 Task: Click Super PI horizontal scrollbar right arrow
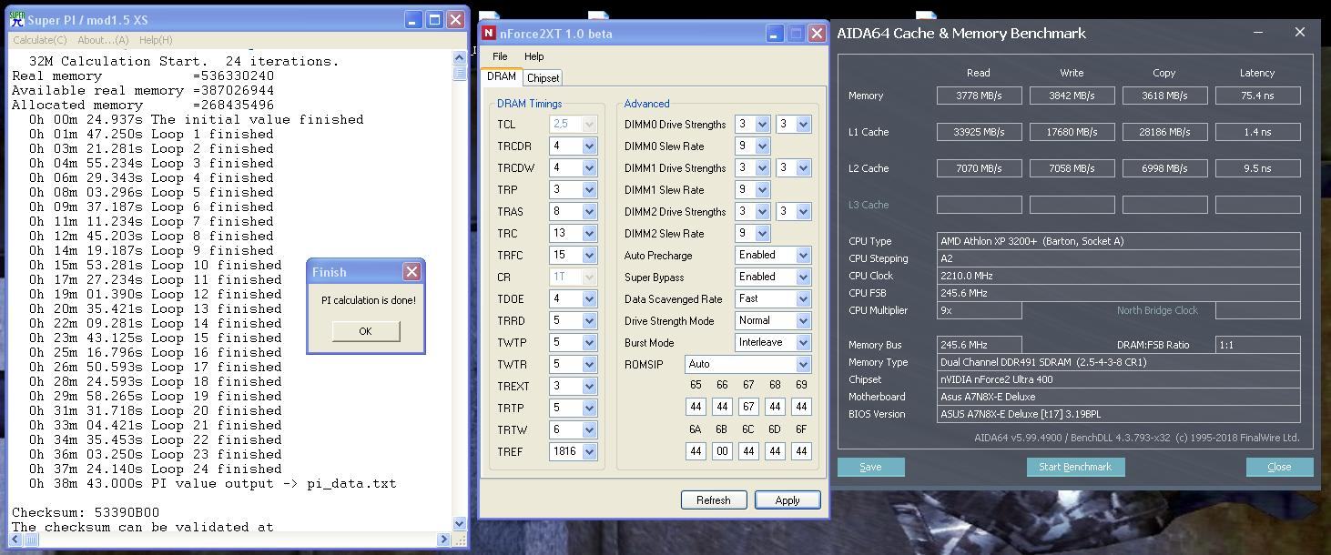444,539
